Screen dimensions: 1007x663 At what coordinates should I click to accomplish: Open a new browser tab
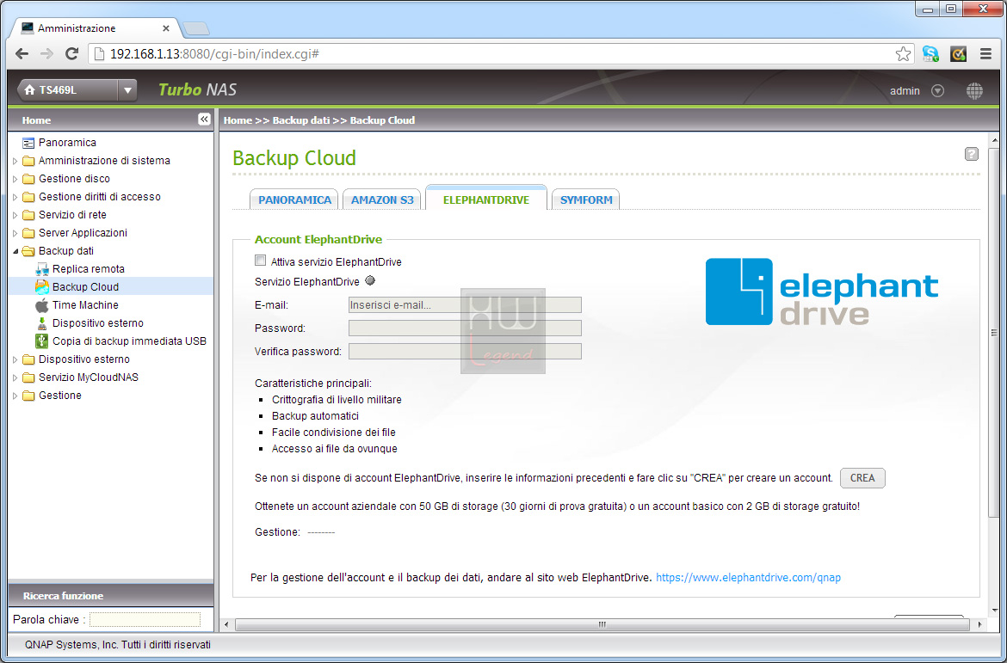coord(195,29)
